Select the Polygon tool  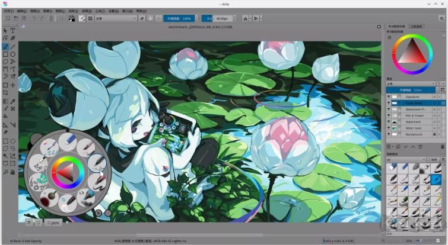click(x=5, y=62)
